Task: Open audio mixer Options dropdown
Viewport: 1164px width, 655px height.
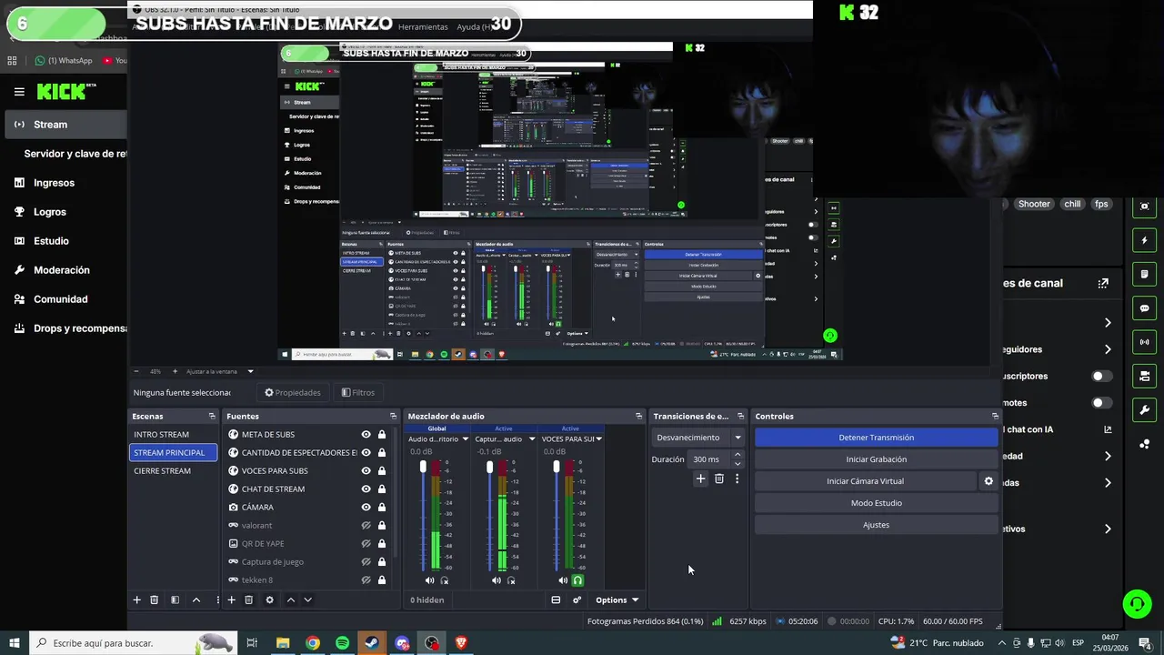Action: (617, 600)
